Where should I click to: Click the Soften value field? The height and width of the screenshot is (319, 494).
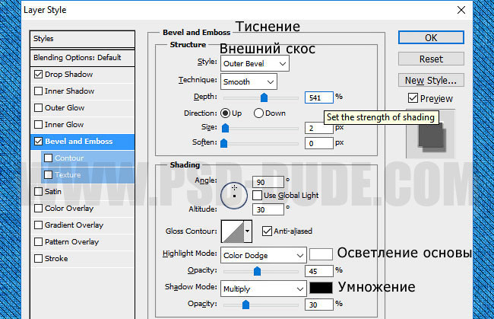click(319, 143)
